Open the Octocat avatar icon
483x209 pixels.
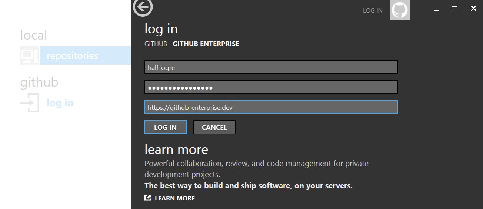coord(400,10)
